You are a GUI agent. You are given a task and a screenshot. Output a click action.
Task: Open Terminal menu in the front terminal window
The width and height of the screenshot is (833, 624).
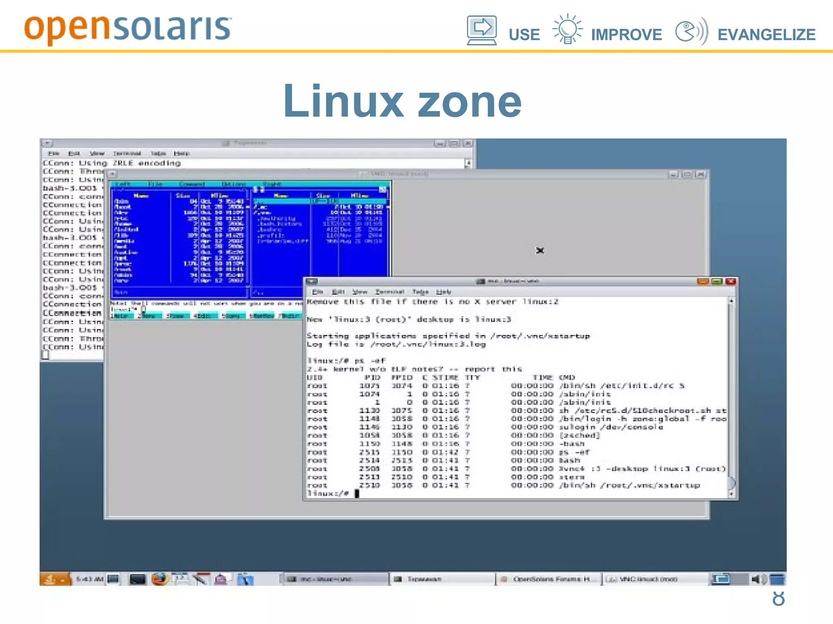click(390, 292)
